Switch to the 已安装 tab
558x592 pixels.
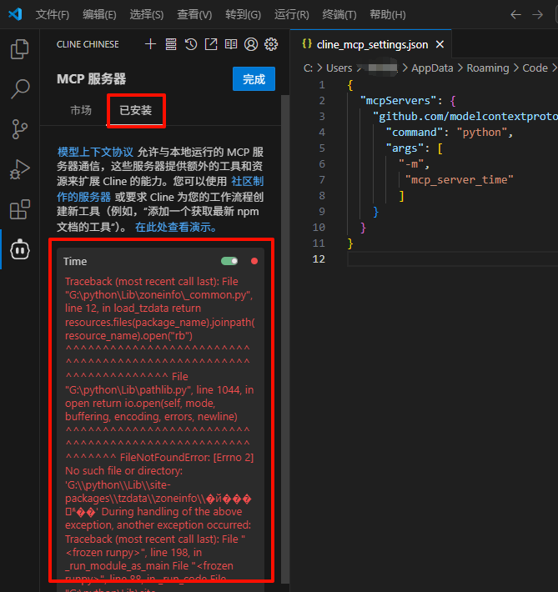pos(136,110)
